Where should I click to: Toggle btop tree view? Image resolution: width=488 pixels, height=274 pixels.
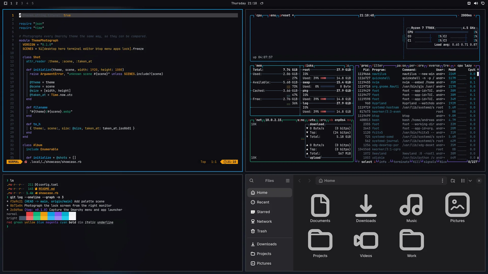[447, 66]
